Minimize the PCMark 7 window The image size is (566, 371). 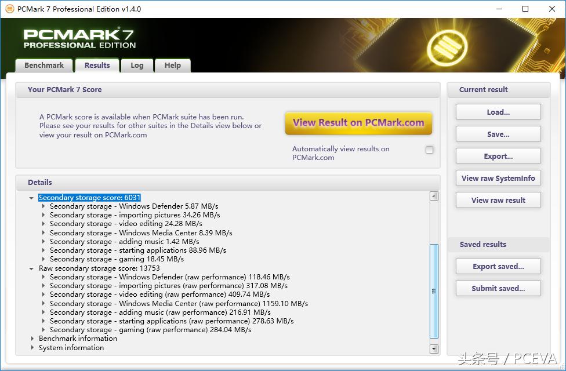[x=499, y=9]
